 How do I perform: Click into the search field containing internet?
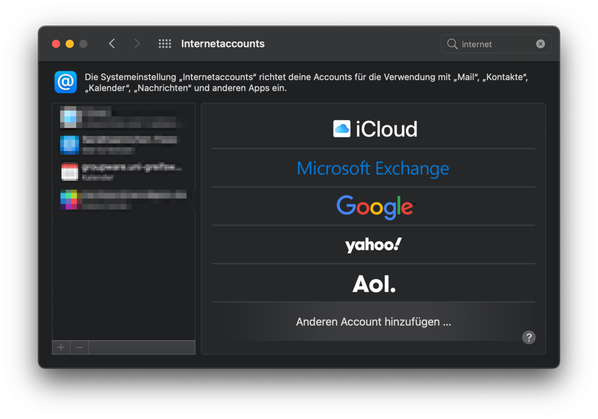pos(496,44)
